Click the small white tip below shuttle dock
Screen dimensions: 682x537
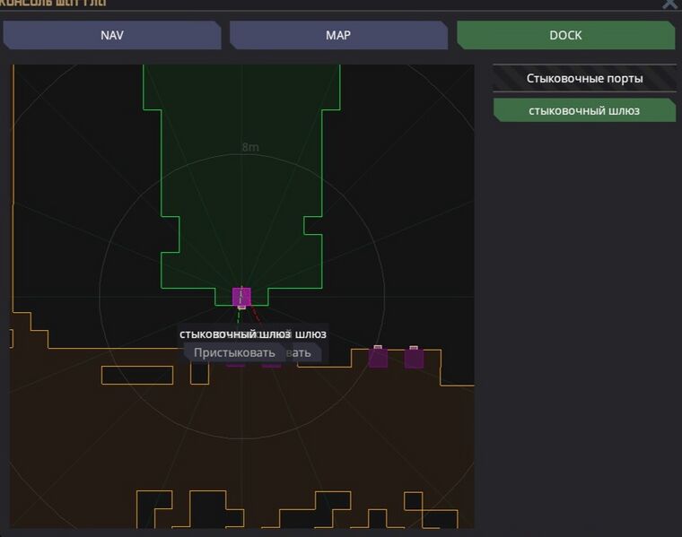pyautogui.click(x=241, y=307)
